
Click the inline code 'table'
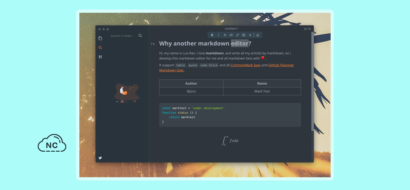(x=180, y=65)
